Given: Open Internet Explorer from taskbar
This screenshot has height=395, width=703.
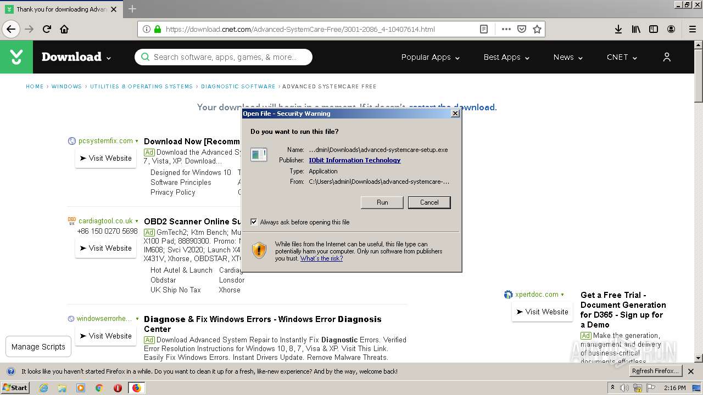Looking at the screenshot, I should pos(43,388).
